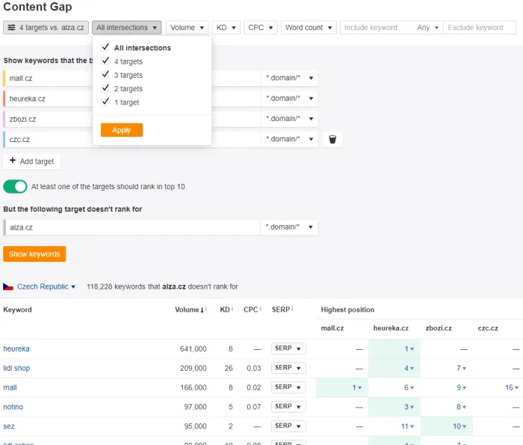This screenshot has height=445, width=523.
Task: Uncheck the 3 targets checkbox
Action: pos(105,75)
